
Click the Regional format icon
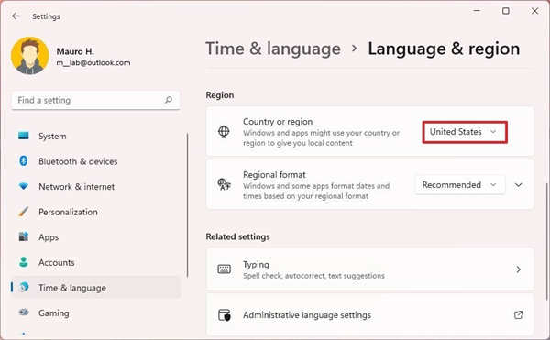pos(224,184)
